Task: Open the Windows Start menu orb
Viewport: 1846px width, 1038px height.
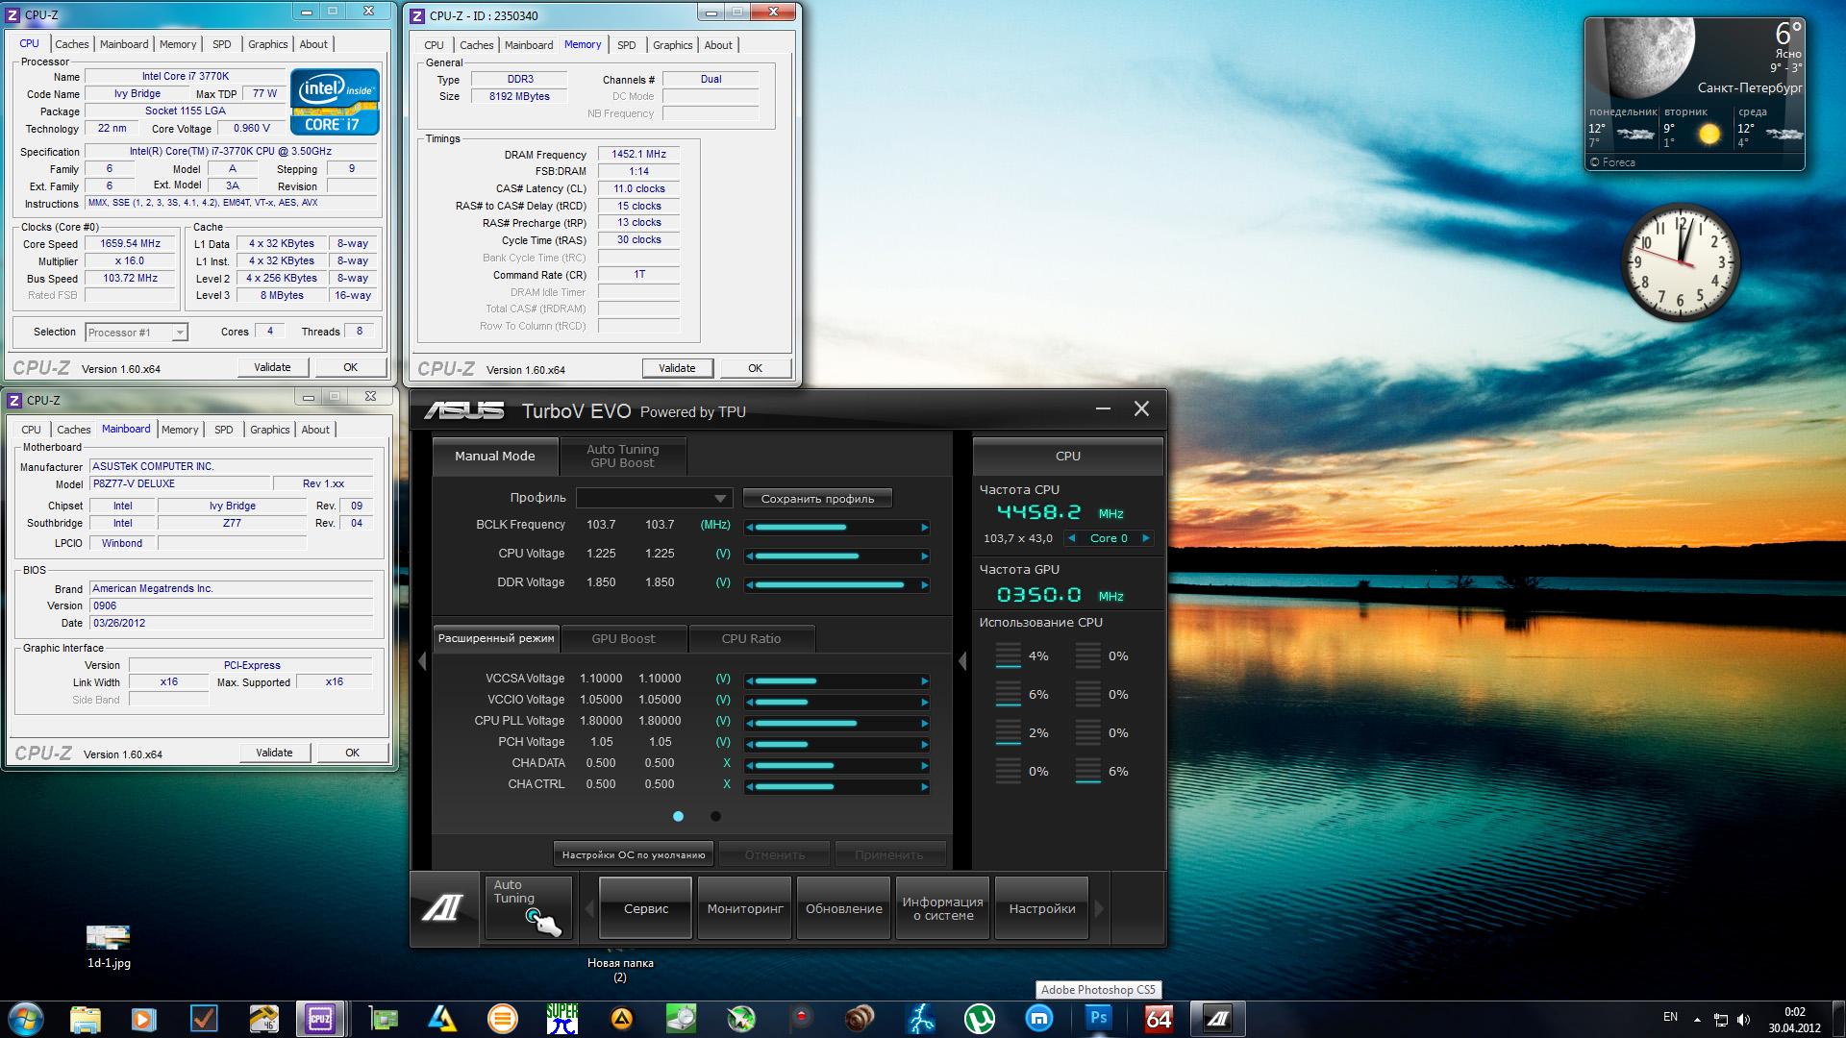Action: click(26, 1018)
